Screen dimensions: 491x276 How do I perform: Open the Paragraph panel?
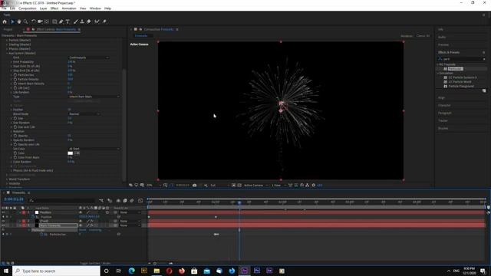[445, 113]
